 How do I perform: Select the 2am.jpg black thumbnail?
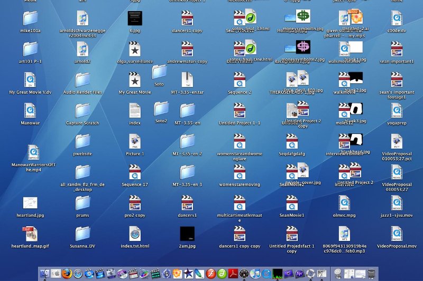point(187,234)
